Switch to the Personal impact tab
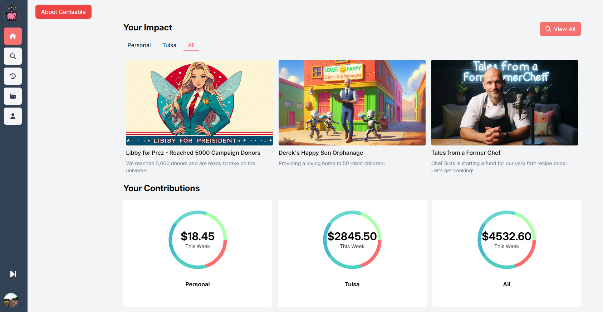Viewport: 603px width, 312px height. click(139, 45)
